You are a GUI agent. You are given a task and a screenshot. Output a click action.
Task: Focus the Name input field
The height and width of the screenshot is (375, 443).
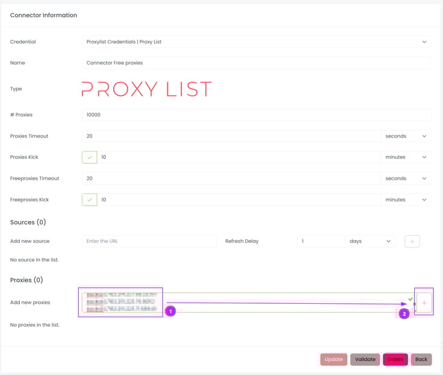(256, 63)
